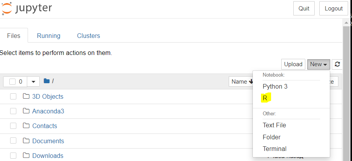Toggle the select-all items checkbox
Image resolution: width=352 pixels, height=161 pixels.
tap(12, 82)
